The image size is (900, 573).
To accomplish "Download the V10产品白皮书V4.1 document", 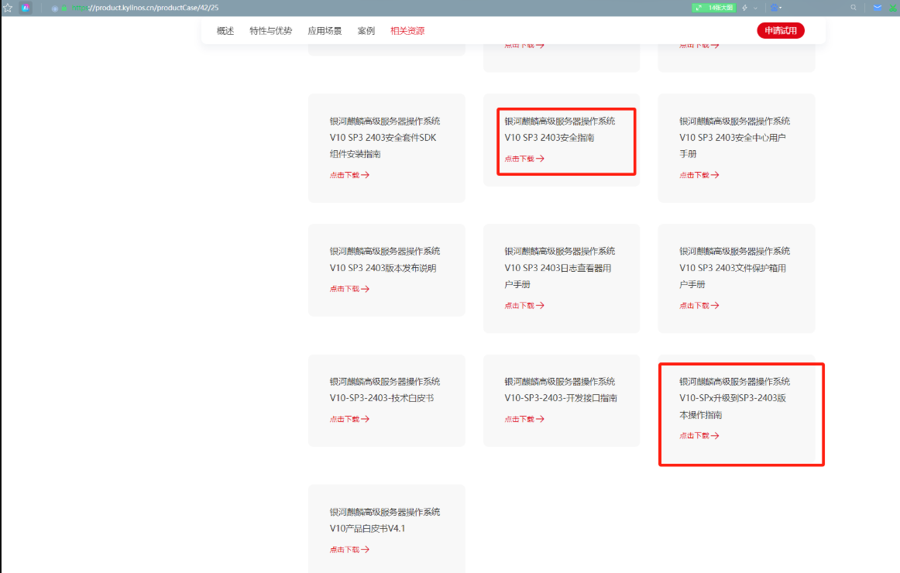I will coord(349,549).
